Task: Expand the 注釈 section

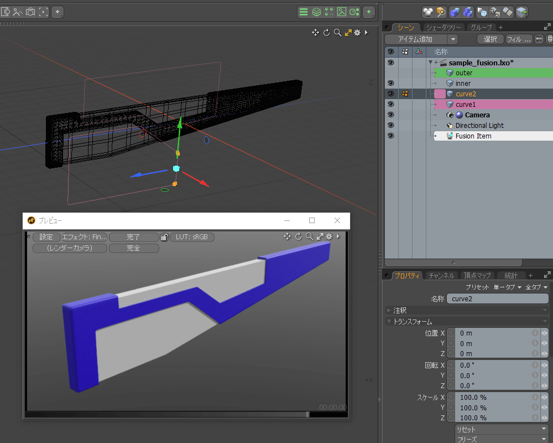Action: tap(389, 310)
